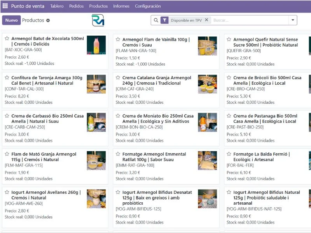Favorite Armengol Batut de Xocolata product

tap(7, 39)
